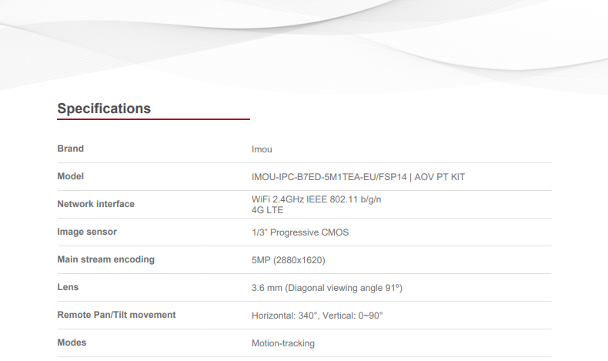Screen dimensions: 608x361
Task: Click the Horizontal 340° Vertical 0~90° value
Action: click(316, 316)
